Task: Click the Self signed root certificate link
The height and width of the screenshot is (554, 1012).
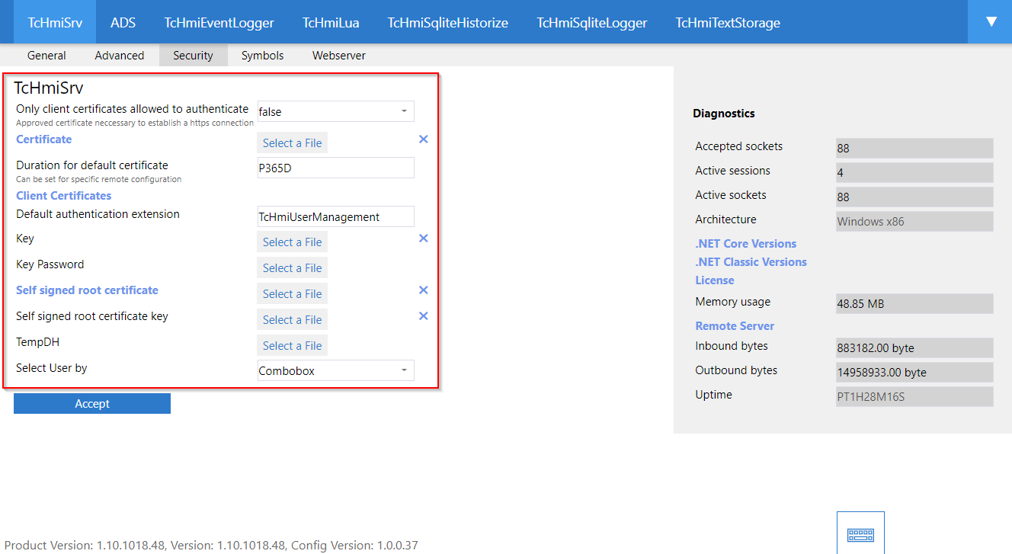Action: pos(88,290)
